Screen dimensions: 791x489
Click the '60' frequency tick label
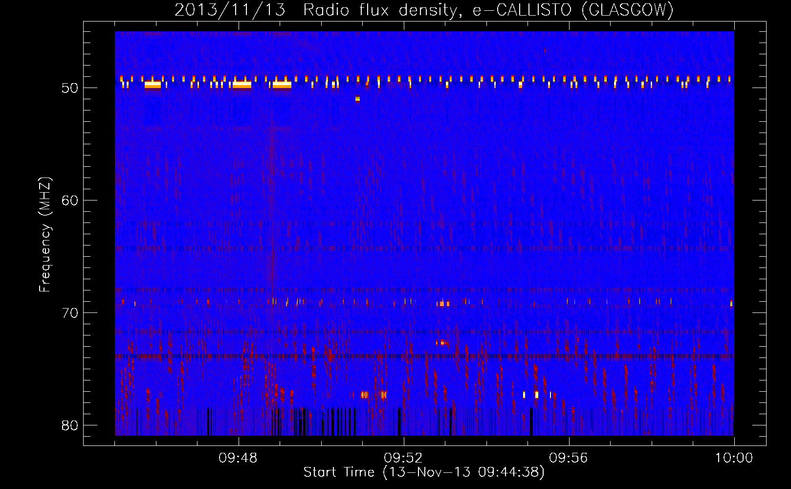(70, 200)
